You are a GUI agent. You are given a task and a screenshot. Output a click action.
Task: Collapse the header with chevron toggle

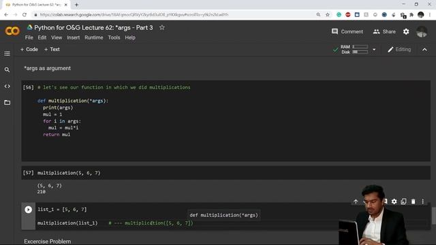(x=424, y=50)
